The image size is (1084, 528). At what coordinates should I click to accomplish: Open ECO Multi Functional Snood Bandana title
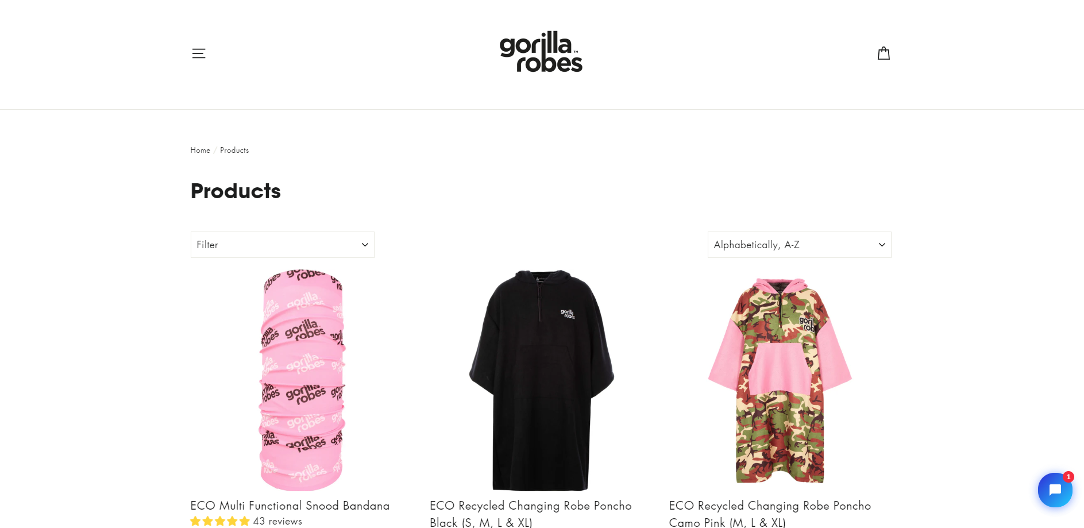290,506
